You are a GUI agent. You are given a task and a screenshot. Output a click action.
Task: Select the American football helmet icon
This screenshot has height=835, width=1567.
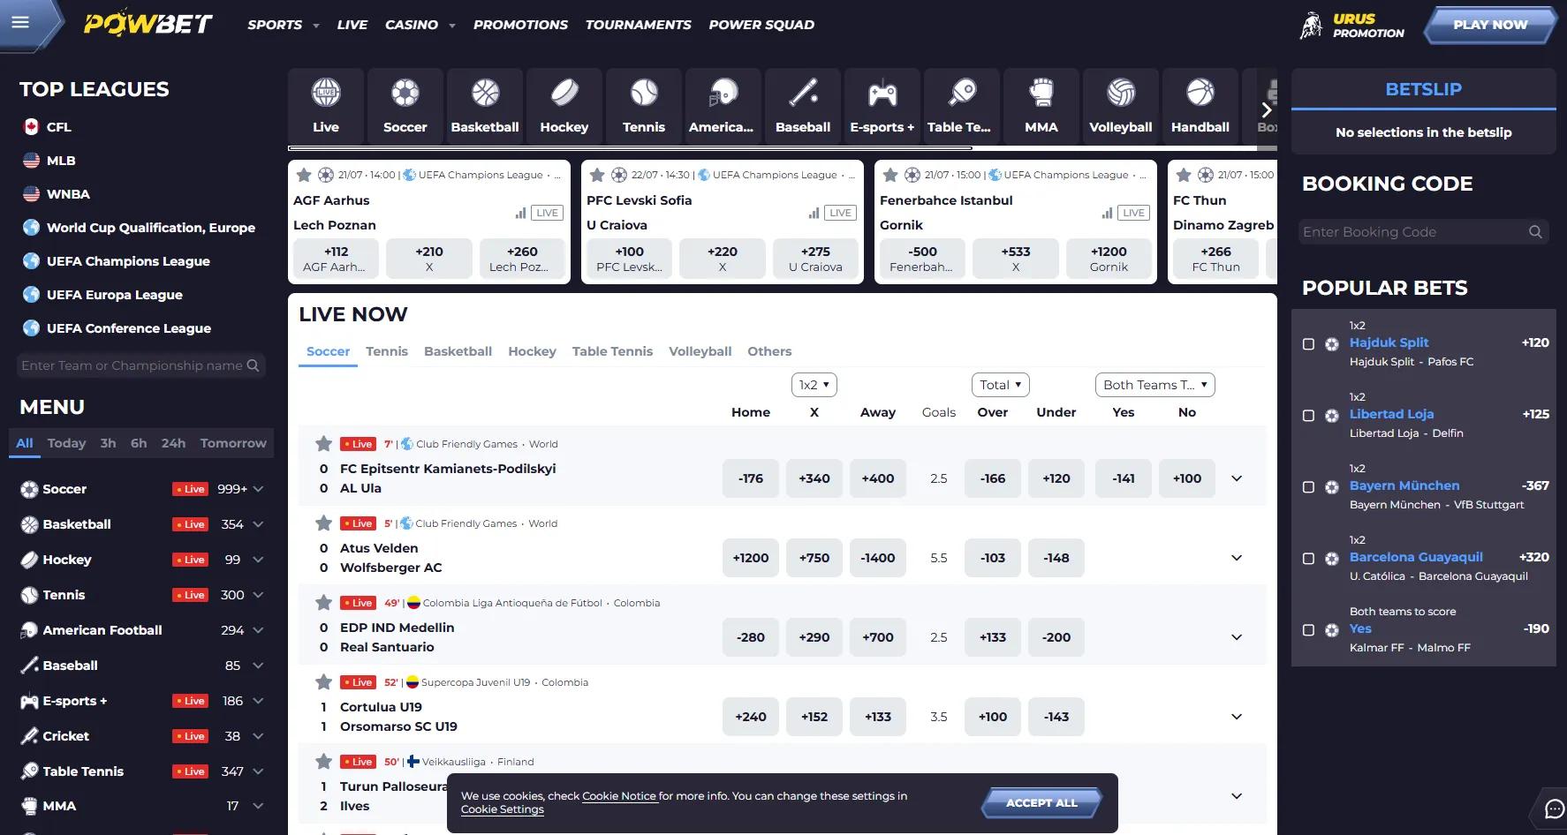click(x=723, y=93)
